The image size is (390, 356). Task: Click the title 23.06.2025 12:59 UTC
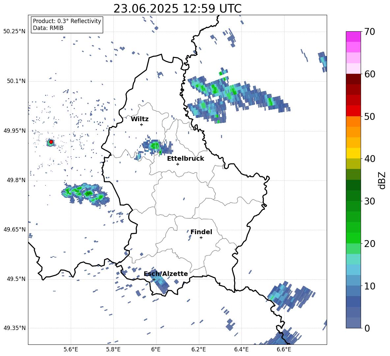tap(178, 9)
